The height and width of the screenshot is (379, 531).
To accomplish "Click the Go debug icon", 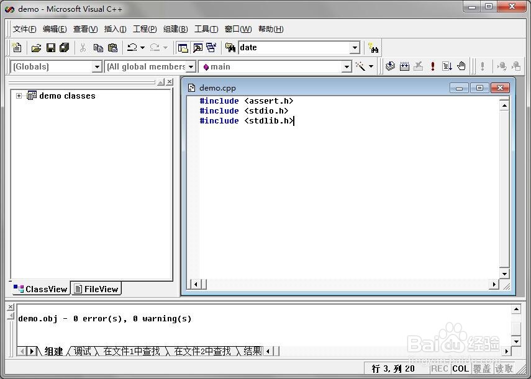I will [447, 66].
